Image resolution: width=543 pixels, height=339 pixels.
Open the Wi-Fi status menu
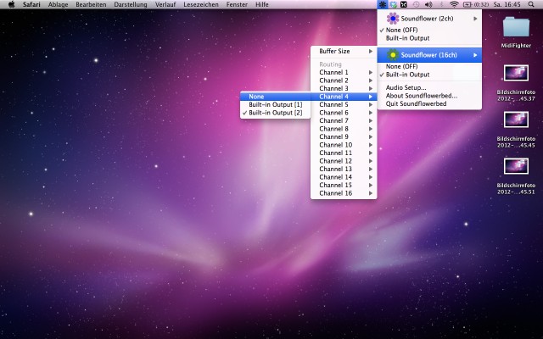[454, 4]
